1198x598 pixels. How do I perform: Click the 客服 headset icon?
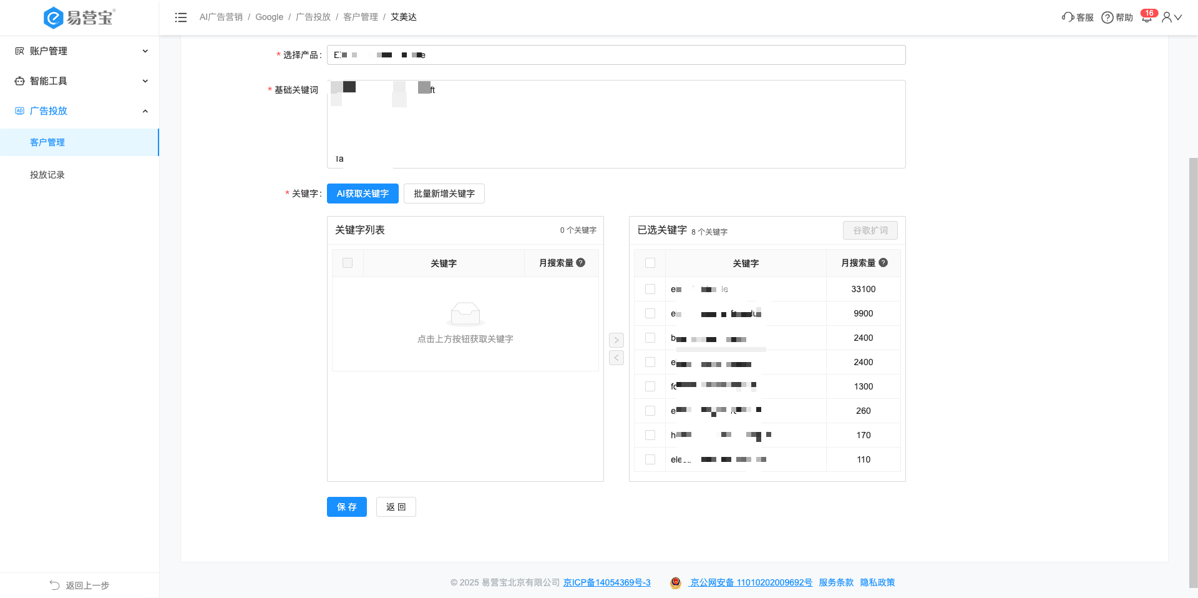[1068, 17]
